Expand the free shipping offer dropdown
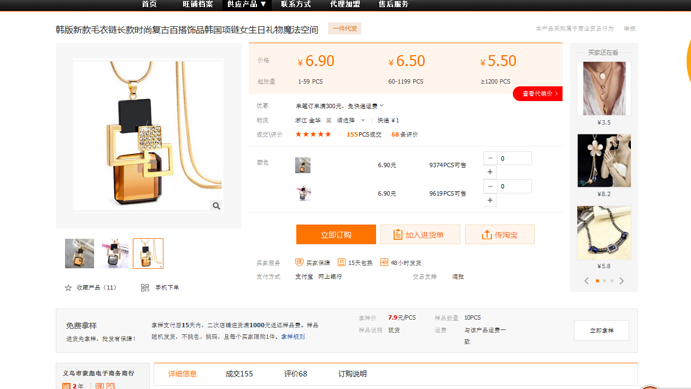 382,105
